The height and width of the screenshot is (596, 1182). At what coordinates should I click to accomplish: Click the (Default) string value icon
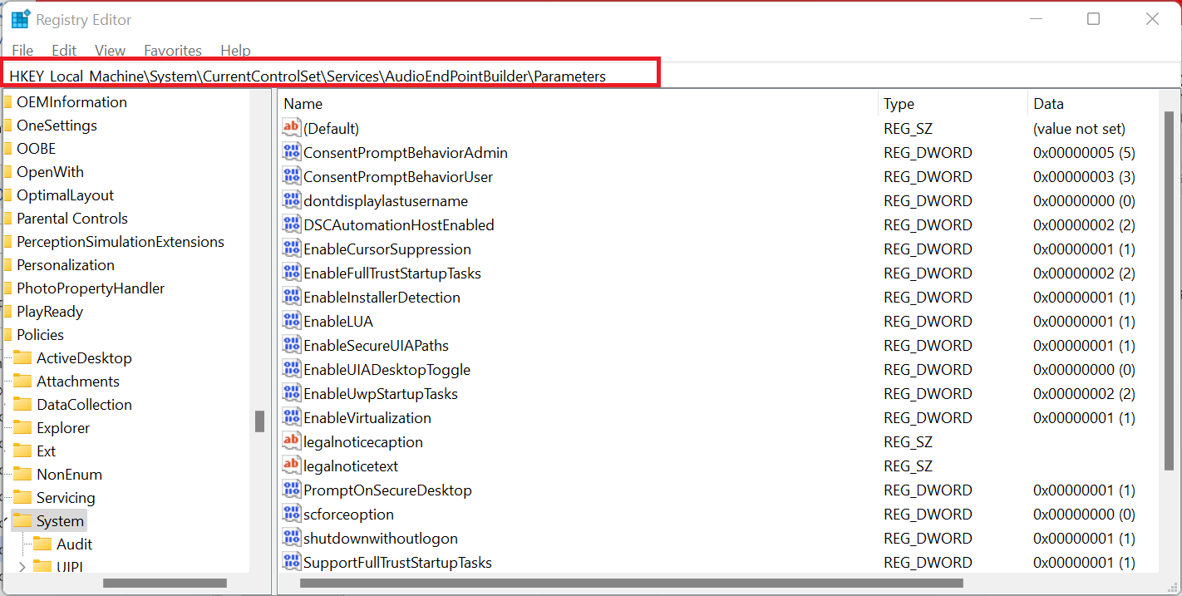point(291,128)
